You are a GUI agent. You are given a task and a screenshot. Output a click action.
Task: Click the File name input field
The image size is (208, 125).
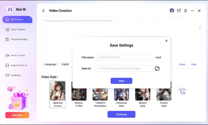pos(125,57)
